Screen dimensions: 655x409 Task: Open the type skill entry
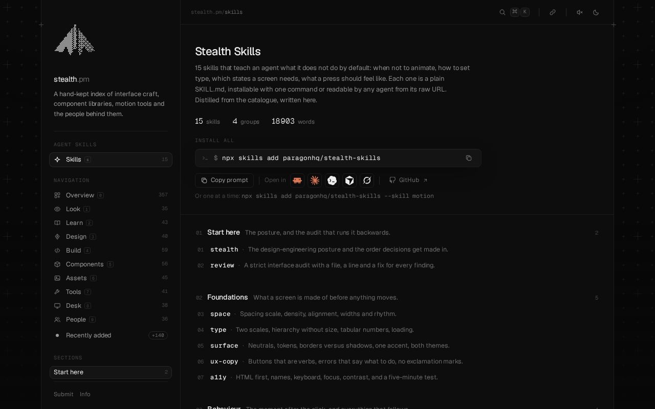pos(397,330)
